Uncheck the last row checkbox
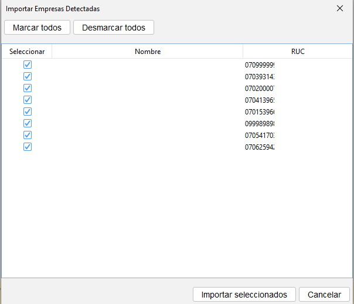The image size is (354, 304). click(x=28, y=147)
